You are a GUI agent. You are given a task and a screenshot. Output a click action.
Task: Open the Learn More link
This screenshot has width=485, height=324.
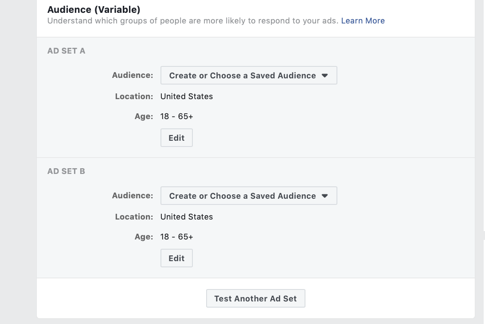tap(363, 21)
